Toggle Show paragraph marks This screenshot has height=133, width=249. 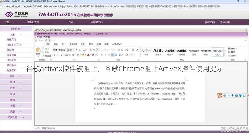pos(137,50)
